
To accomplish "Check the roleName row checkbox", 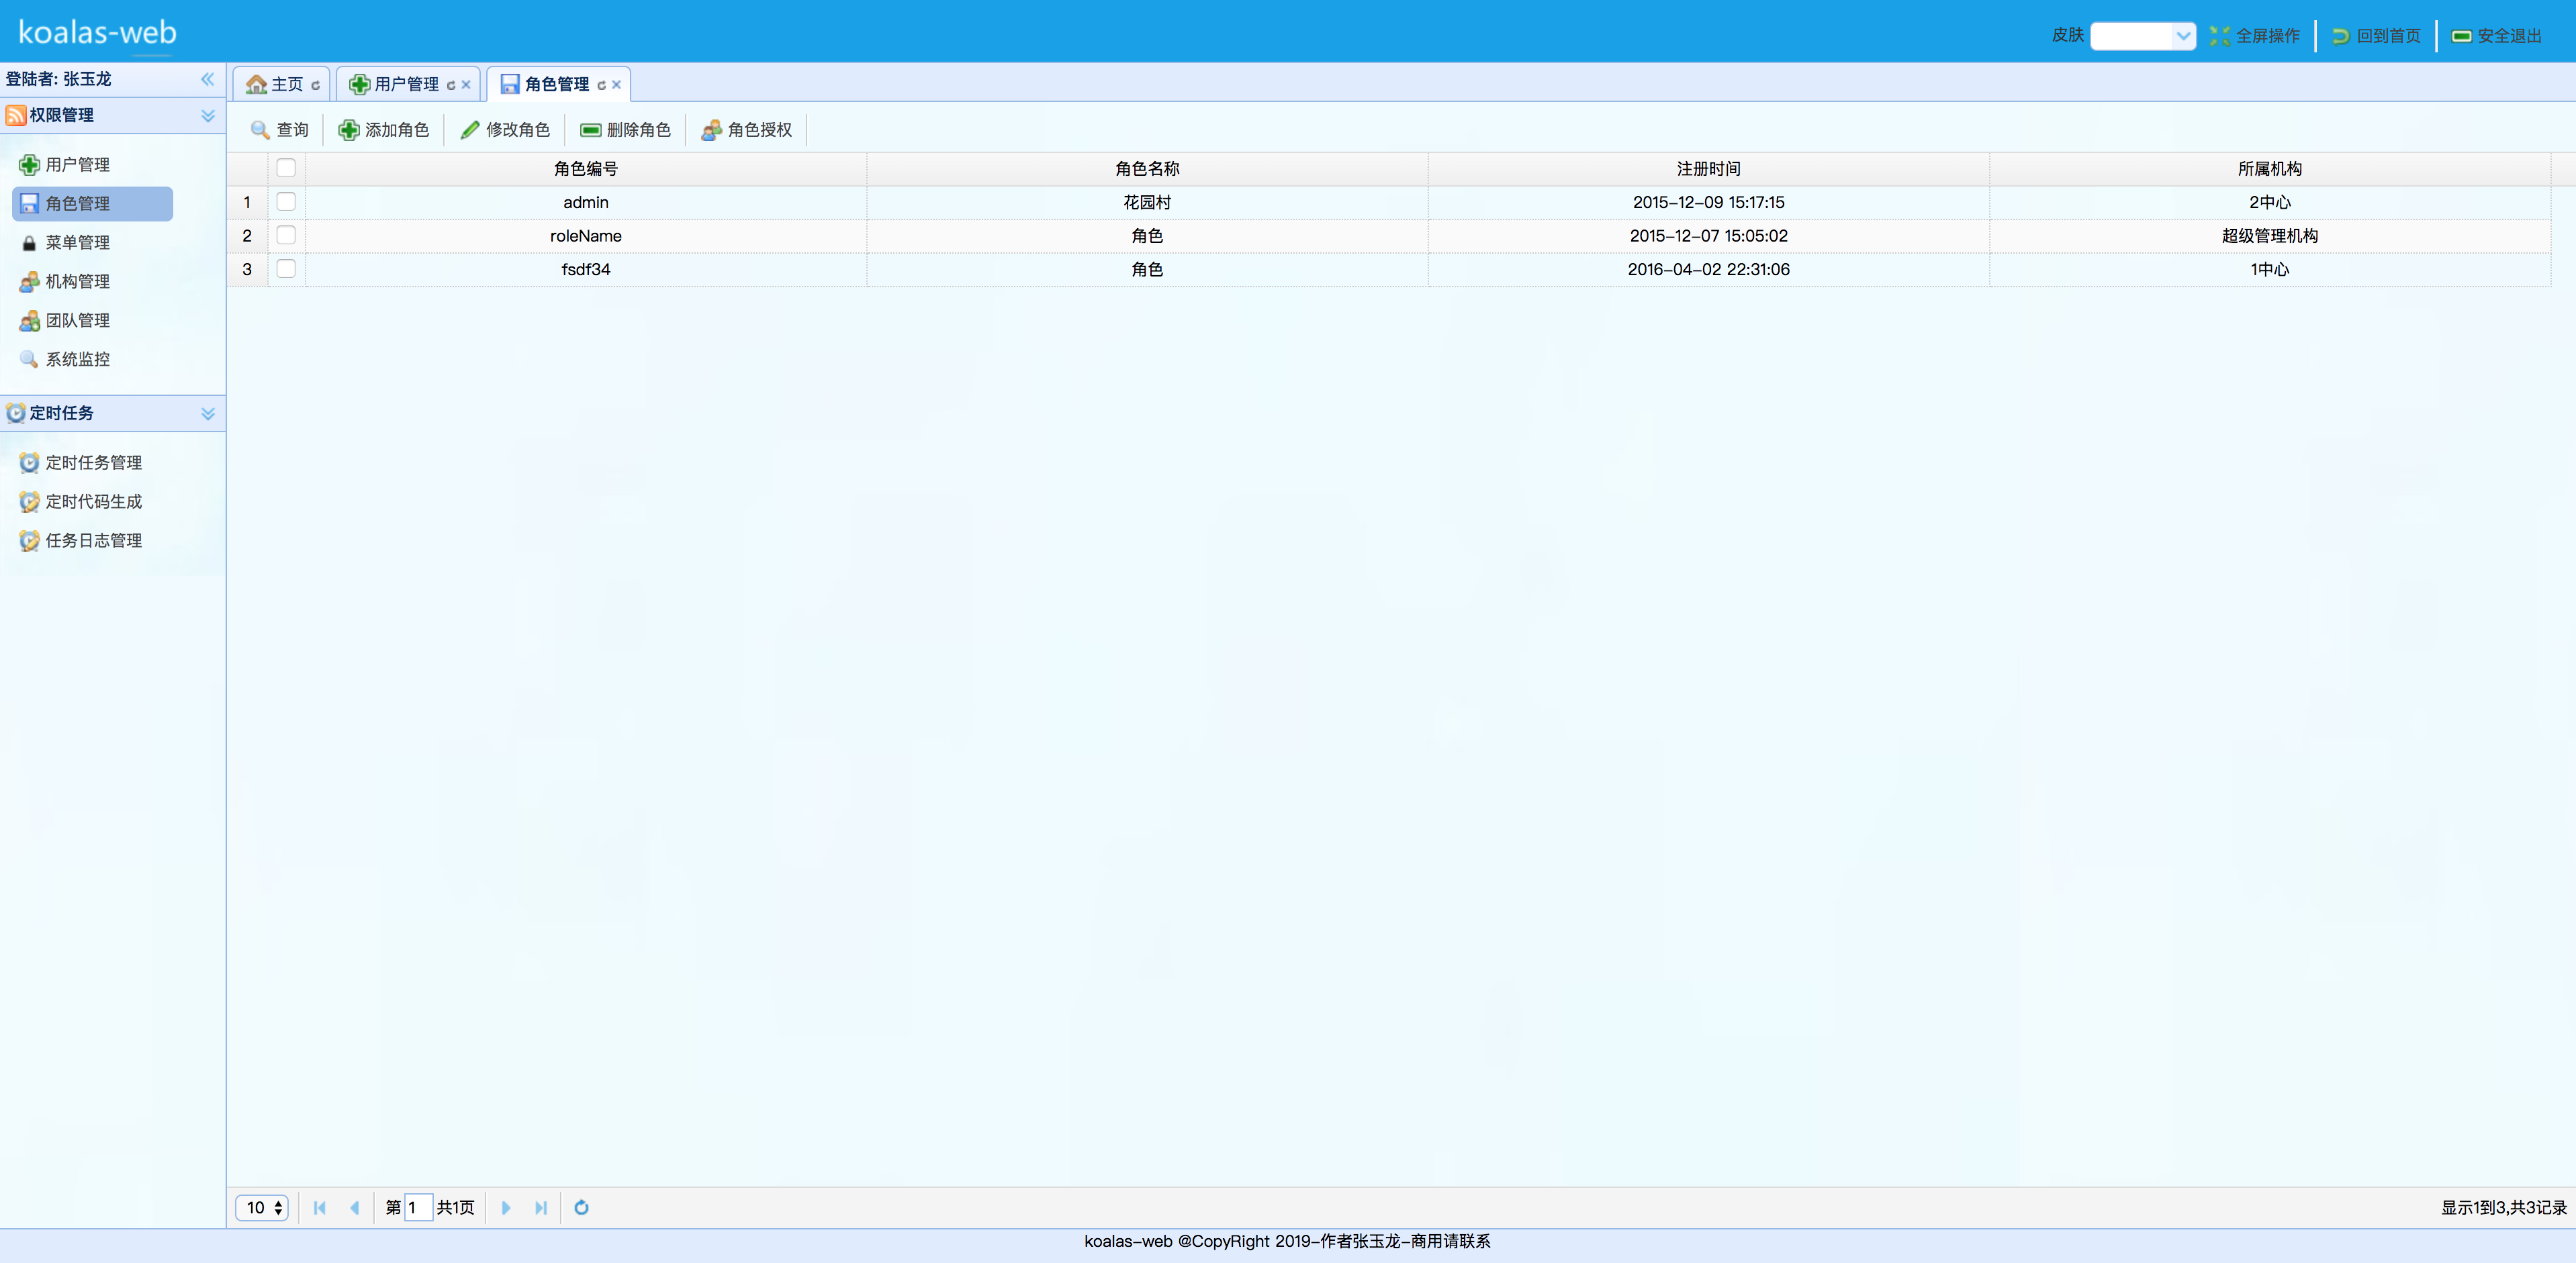I will pos(286,236).
